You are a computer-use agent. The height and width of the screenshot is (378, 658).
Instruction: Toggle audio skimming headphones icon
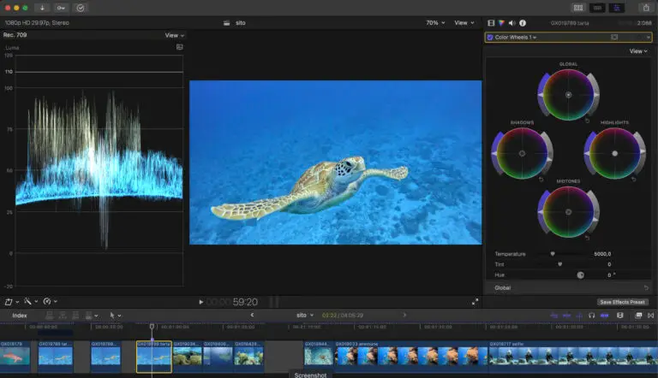tap(592, 315)
